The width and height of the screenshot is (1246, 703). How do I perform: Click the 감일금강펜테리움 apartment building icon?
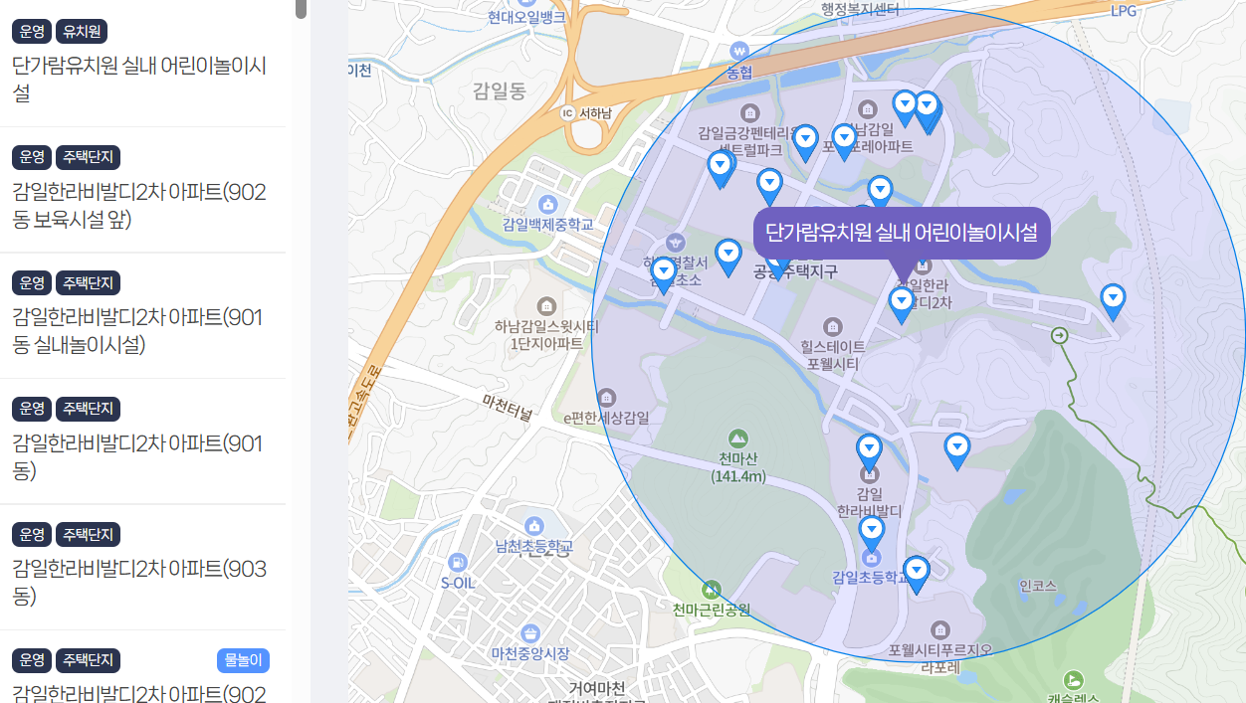click(750, 112)
